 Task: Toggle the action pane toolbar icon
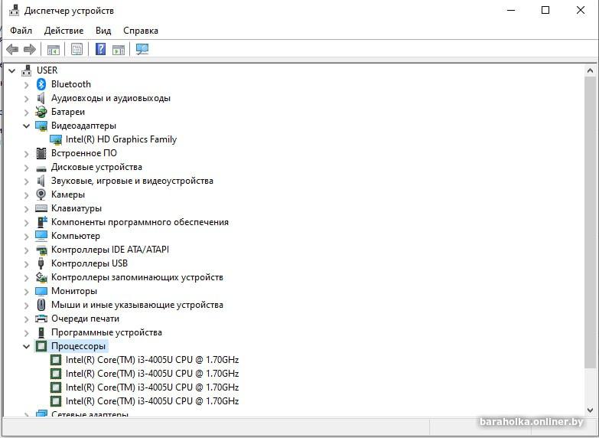(x=119, y=49)
